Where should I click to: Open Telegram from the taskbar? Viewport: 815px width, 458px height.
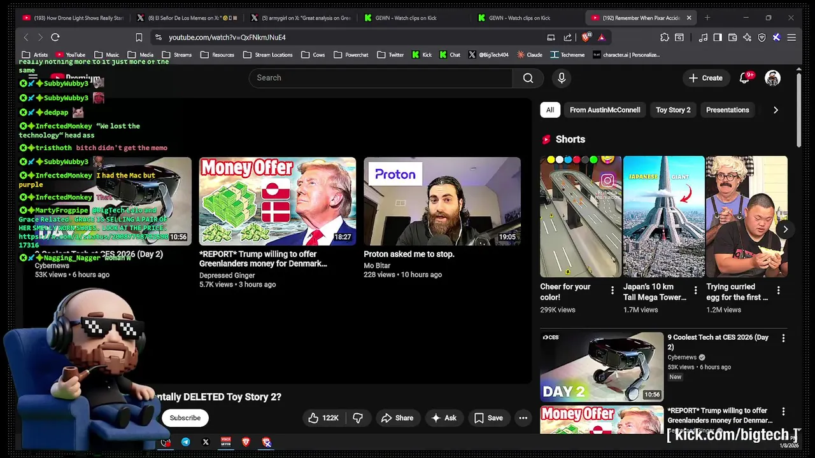[x=185, y=442]
